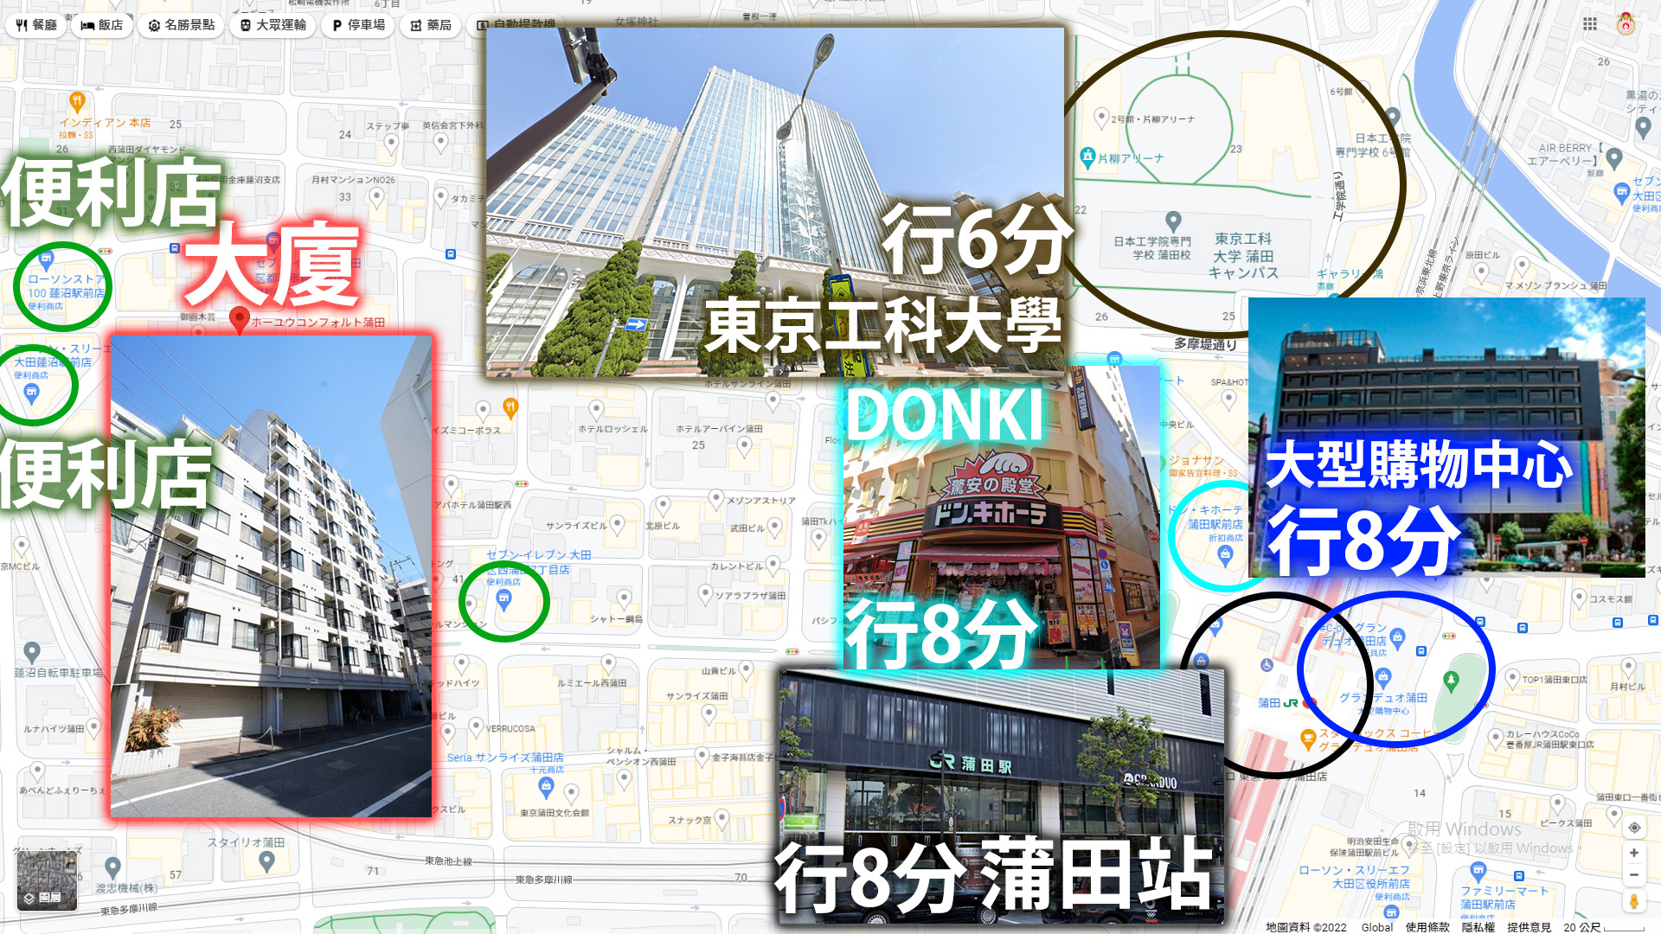Click the red ホーユウコンフォルト蒲田 marker
Screen dimensions: 1661x934
(x=240, y=320)
